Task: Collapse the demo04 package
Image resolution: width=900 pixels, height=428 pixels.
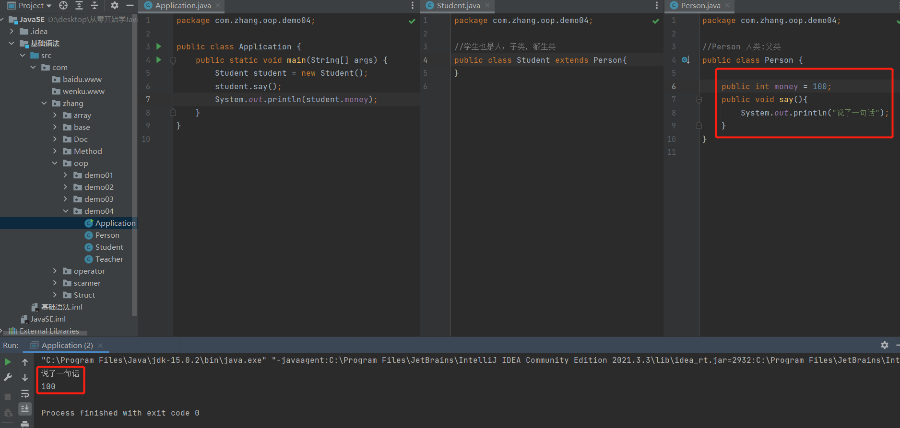Action: click(65, 211)
